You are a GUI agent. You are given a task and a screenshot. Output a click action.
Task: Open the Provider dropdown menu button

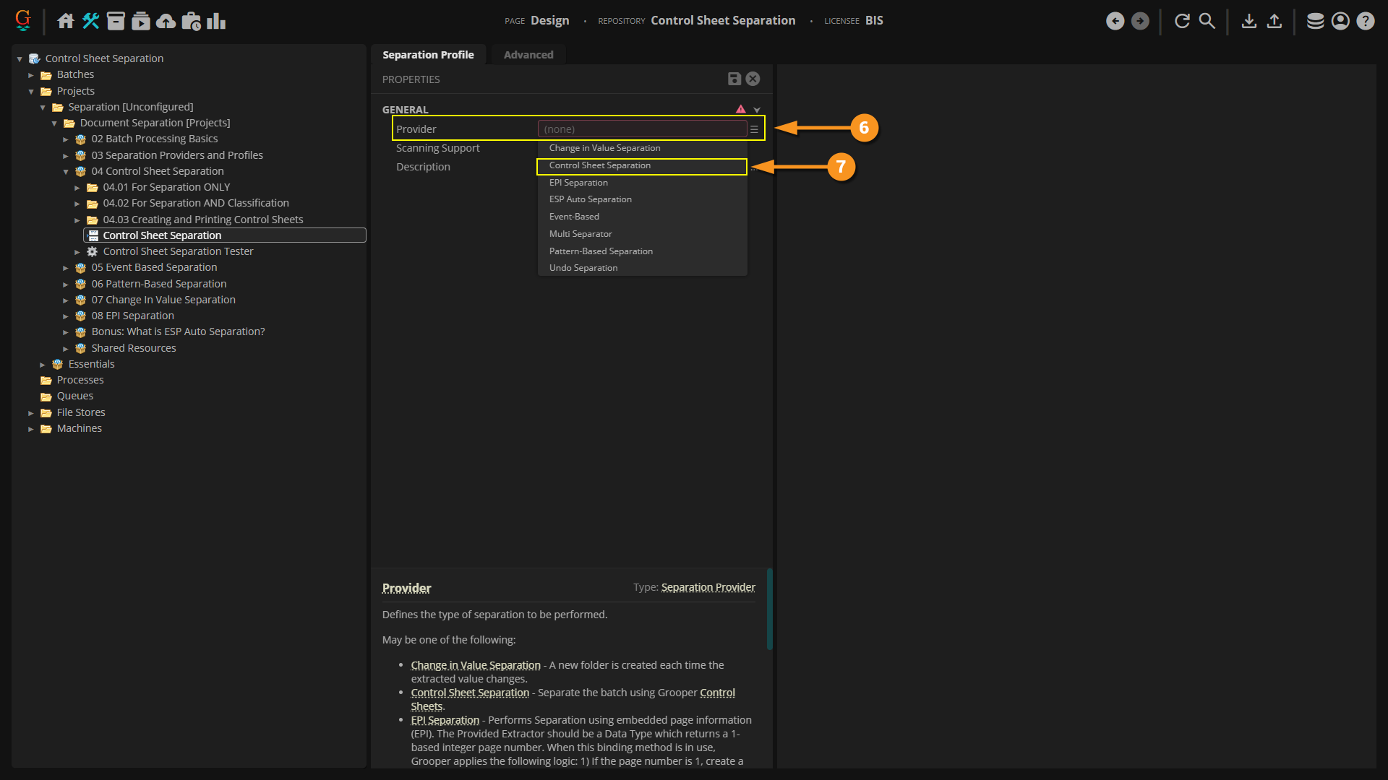pyautogui.click(x=754, y=129)
